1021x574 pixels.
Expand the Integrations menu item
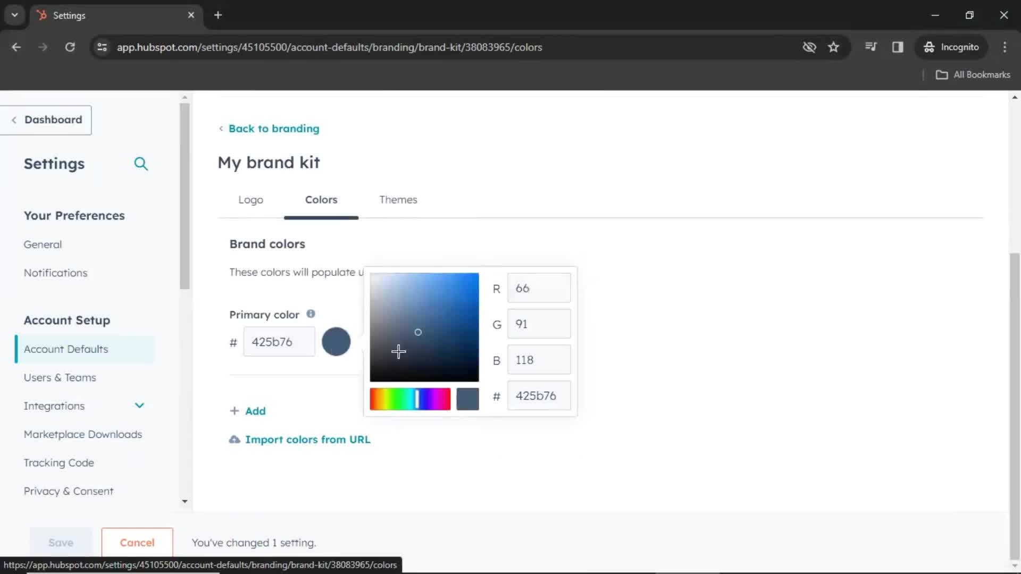pyautogui.click(x=139, y=406)
